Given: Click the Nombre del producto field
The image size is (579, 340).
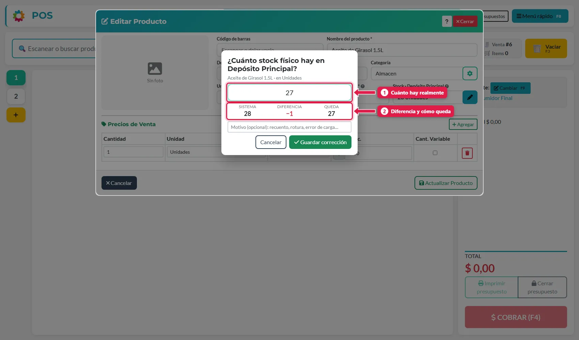Looking at the screenshot, I should [x=402, y=50].
